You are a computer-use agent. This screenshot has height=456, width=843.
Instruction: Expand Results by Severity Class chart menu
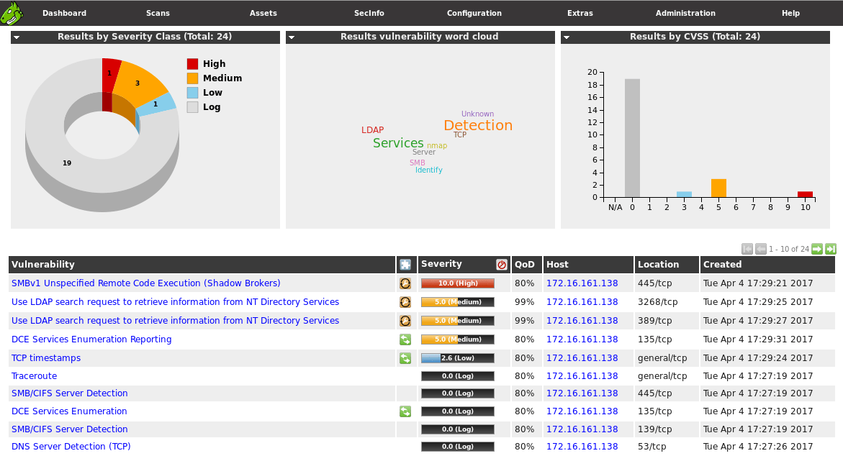click(17, 37)
